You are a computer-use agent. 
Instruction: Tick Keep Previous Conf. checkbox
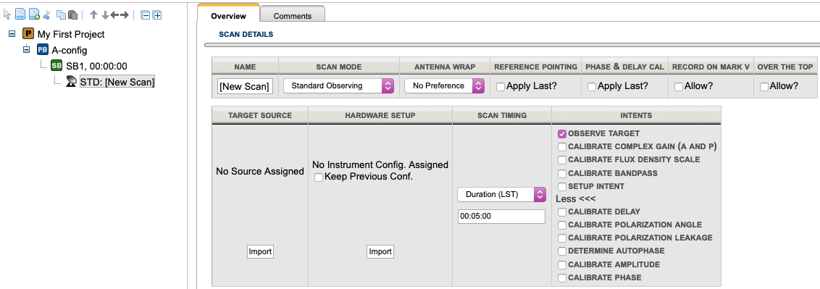[319, 177]
